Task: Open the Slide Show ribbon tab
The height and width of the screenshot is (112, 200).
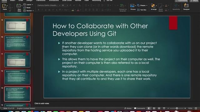Action: [x=67, y=1]
